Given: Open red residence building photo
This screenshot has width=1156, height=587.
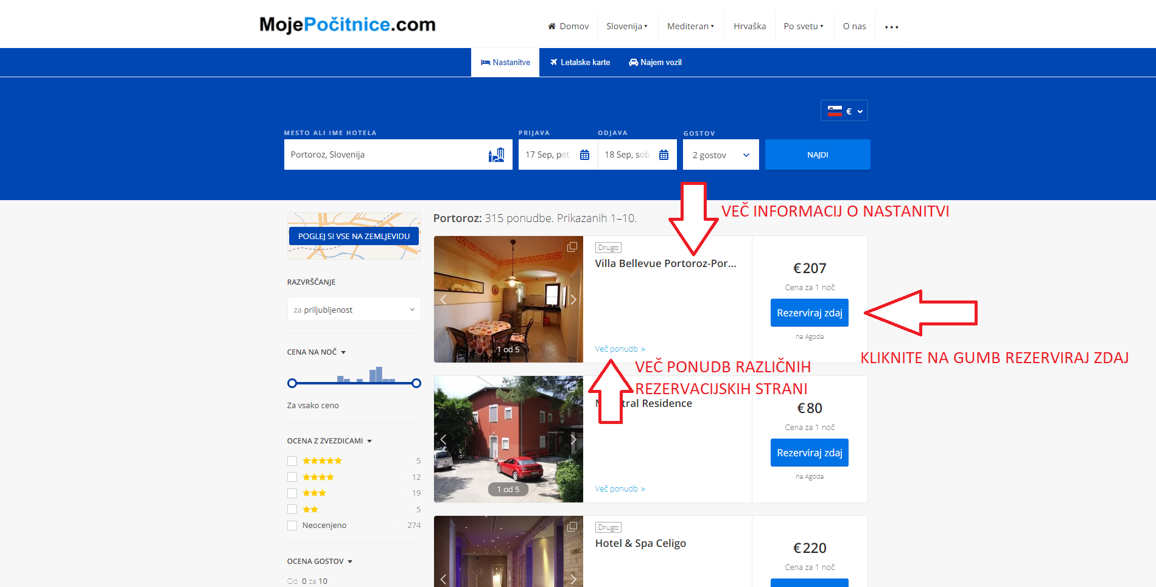Looking at the screenshot, I should (508, 439).
